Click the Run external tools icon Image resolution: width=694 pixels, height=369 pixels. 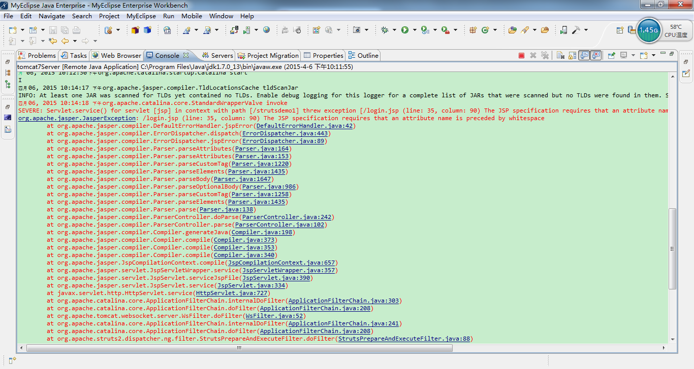pyautogui.click(x=446, y=30)
